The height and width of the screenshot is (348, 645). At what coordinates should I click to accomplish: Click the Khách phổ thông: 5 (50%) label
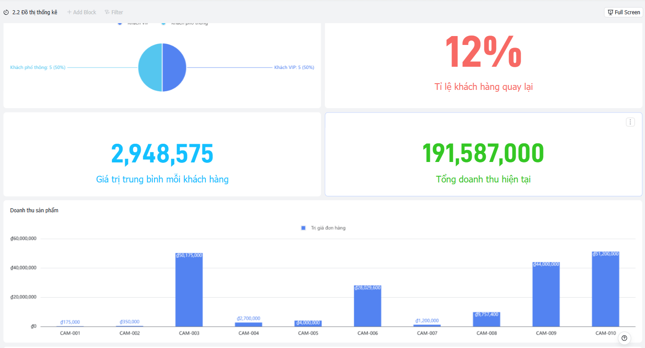tap(38, 68)
